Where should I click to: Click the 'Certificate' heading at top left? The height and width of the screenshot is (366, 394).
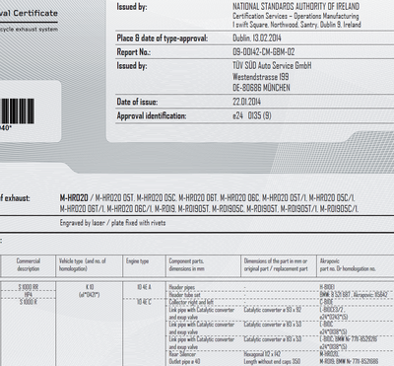click(35, 13)
